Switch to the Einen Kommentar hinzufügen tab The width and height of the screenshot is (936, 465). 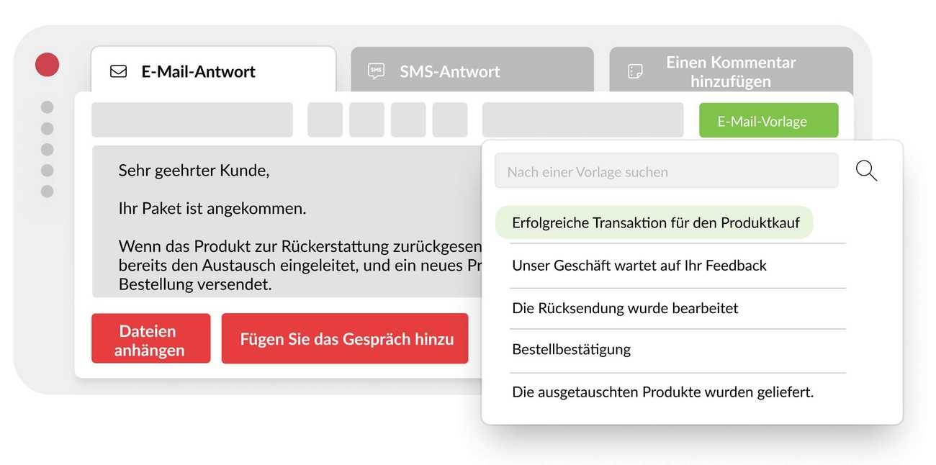732,71
